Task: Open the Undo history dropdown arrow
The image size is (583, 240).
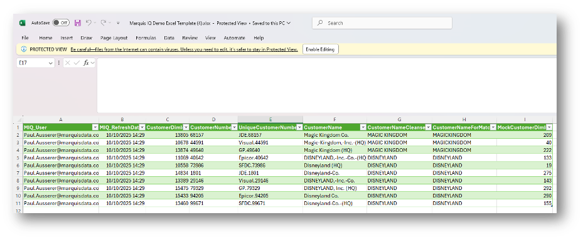Action: point(95,23)
